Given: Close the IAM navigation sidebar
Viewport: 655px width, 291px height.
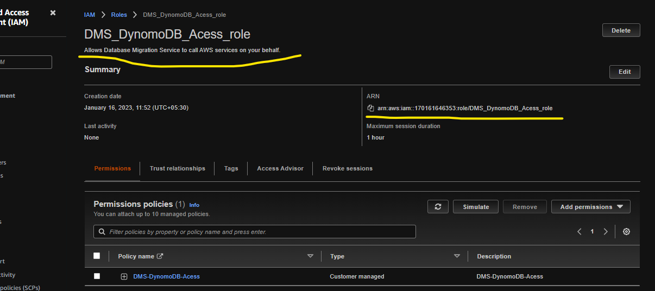Looking at the screenshot, I should pyautogui.click(x=53, y=12).
